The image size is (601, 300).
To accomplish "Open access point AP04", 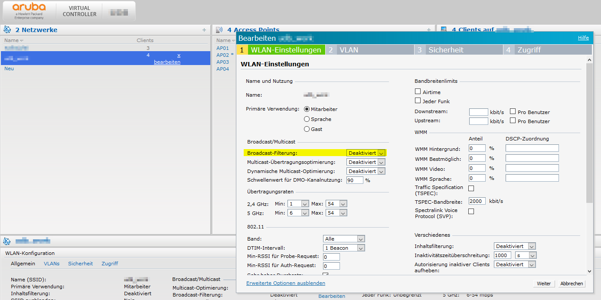I will pos(222,69).
